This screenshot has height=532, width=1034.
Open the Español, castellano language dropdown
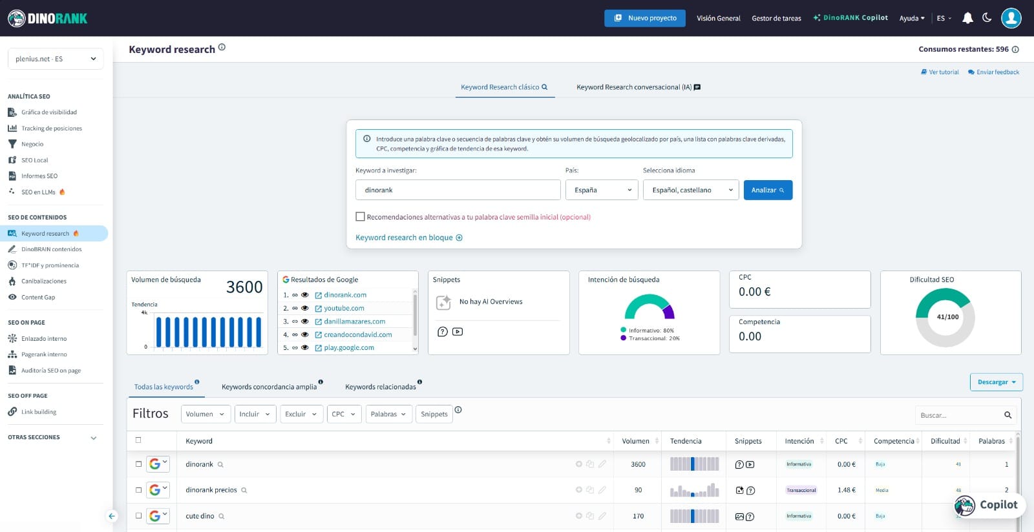tap(691, 190)
